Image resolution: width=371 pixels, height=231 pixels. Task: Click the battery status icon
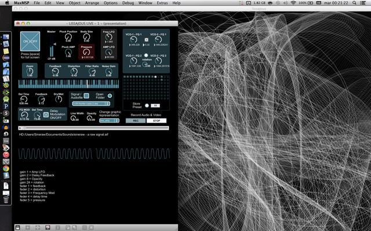(311, 3)
